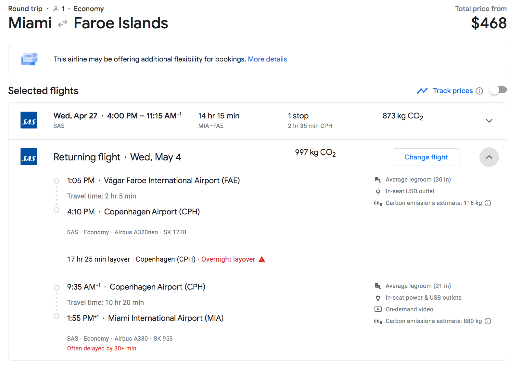
Task: Click the Track prices label
Action: (452, 91)
